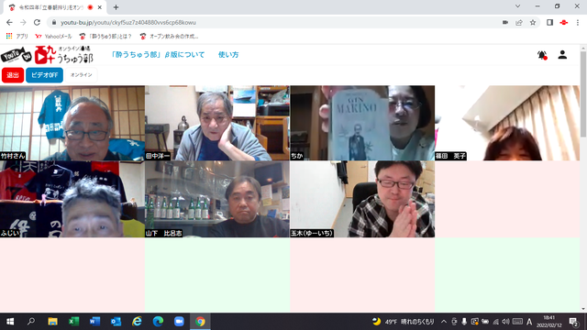Select 篠田 英子 video tile
The width and height of the screenshot is (587, 330).
[x=507, y=123]
